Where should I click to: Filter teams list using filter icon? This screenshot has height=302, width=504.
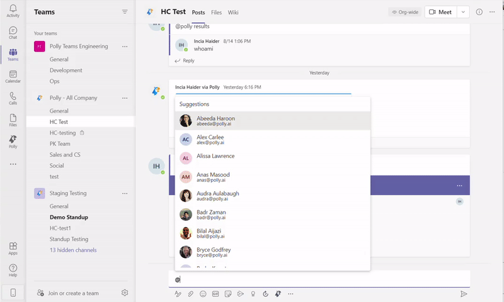click(125, 12)
